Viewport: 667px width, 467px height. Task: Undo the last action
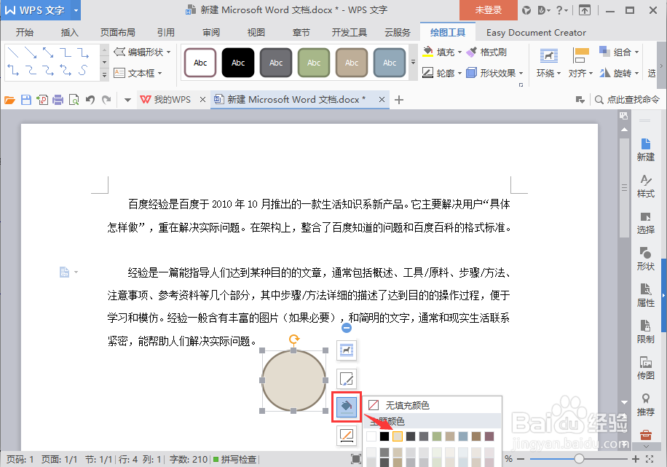(90, 100)
